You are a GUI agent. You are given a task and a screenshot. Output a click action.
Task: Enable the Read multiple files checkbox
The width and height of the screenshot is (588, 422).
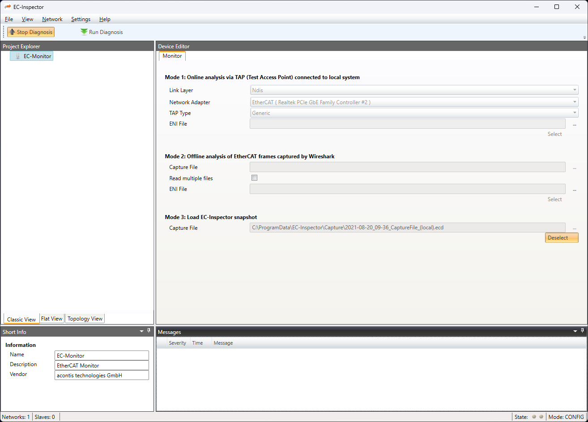[x=255, y=178]
